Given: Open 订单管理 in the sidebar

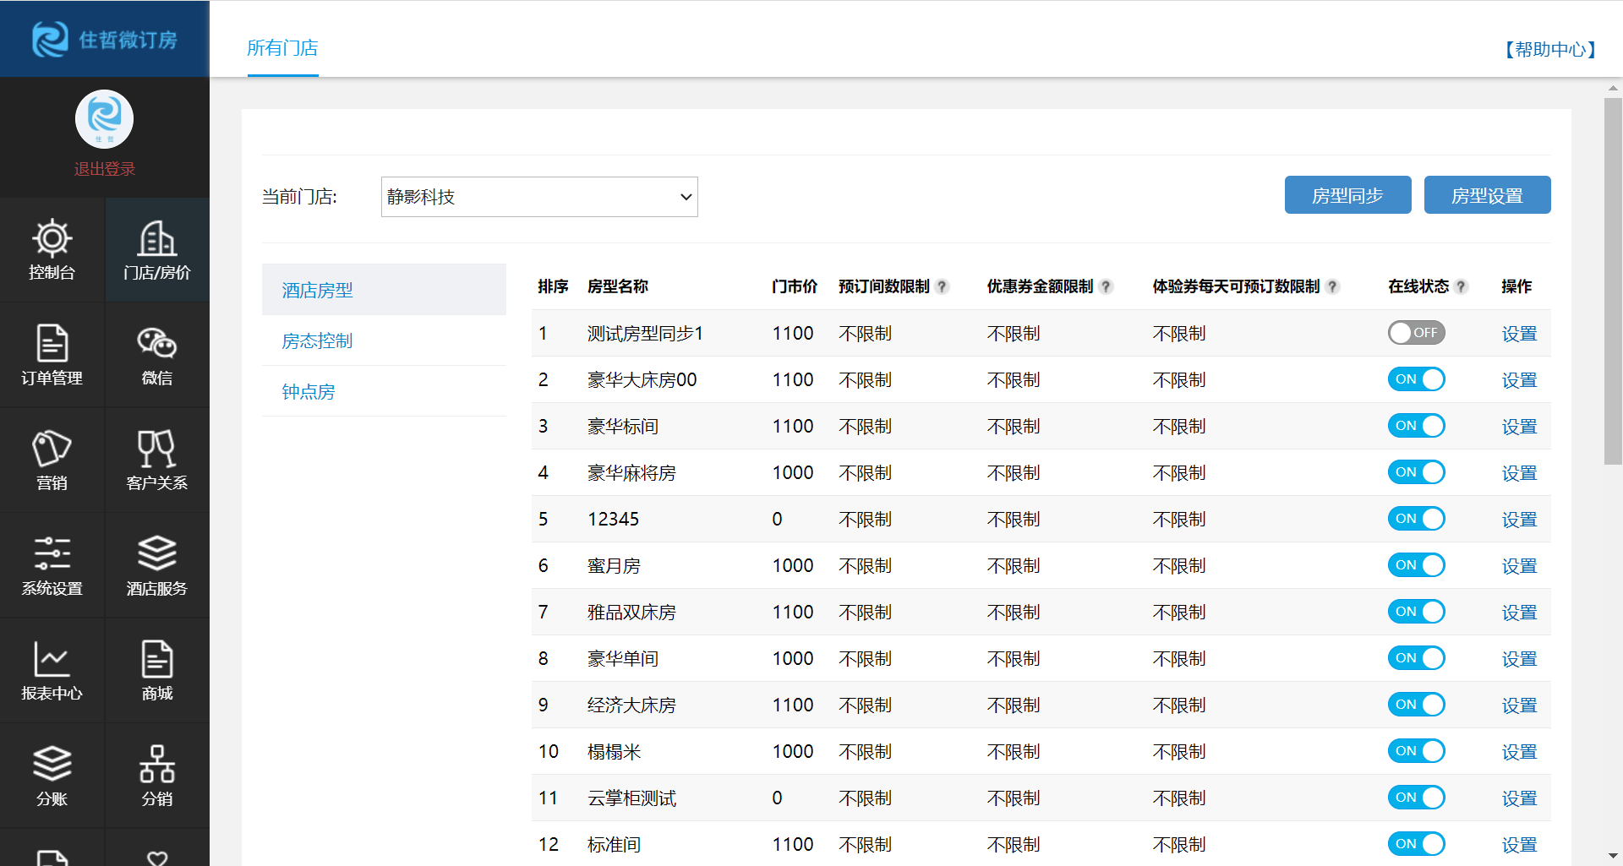Looking at the screenshot, I should [x=52, y=355].
